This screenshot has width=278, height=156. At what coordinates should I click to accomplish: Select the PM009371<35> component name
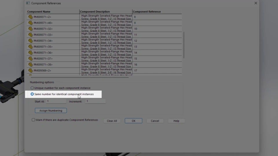[x=43, y=47]
